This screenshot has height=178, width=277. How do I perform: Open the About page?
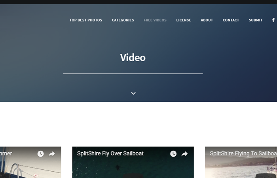tap(207, 20)
